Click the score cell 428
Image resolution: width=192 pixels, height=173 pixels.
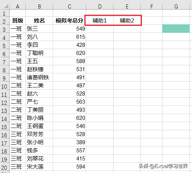click(70, 45)
